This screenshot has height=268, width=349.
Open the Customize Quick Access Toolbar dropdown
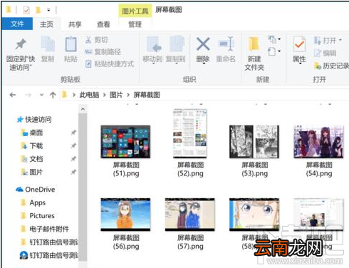click(x=48, y=10)
